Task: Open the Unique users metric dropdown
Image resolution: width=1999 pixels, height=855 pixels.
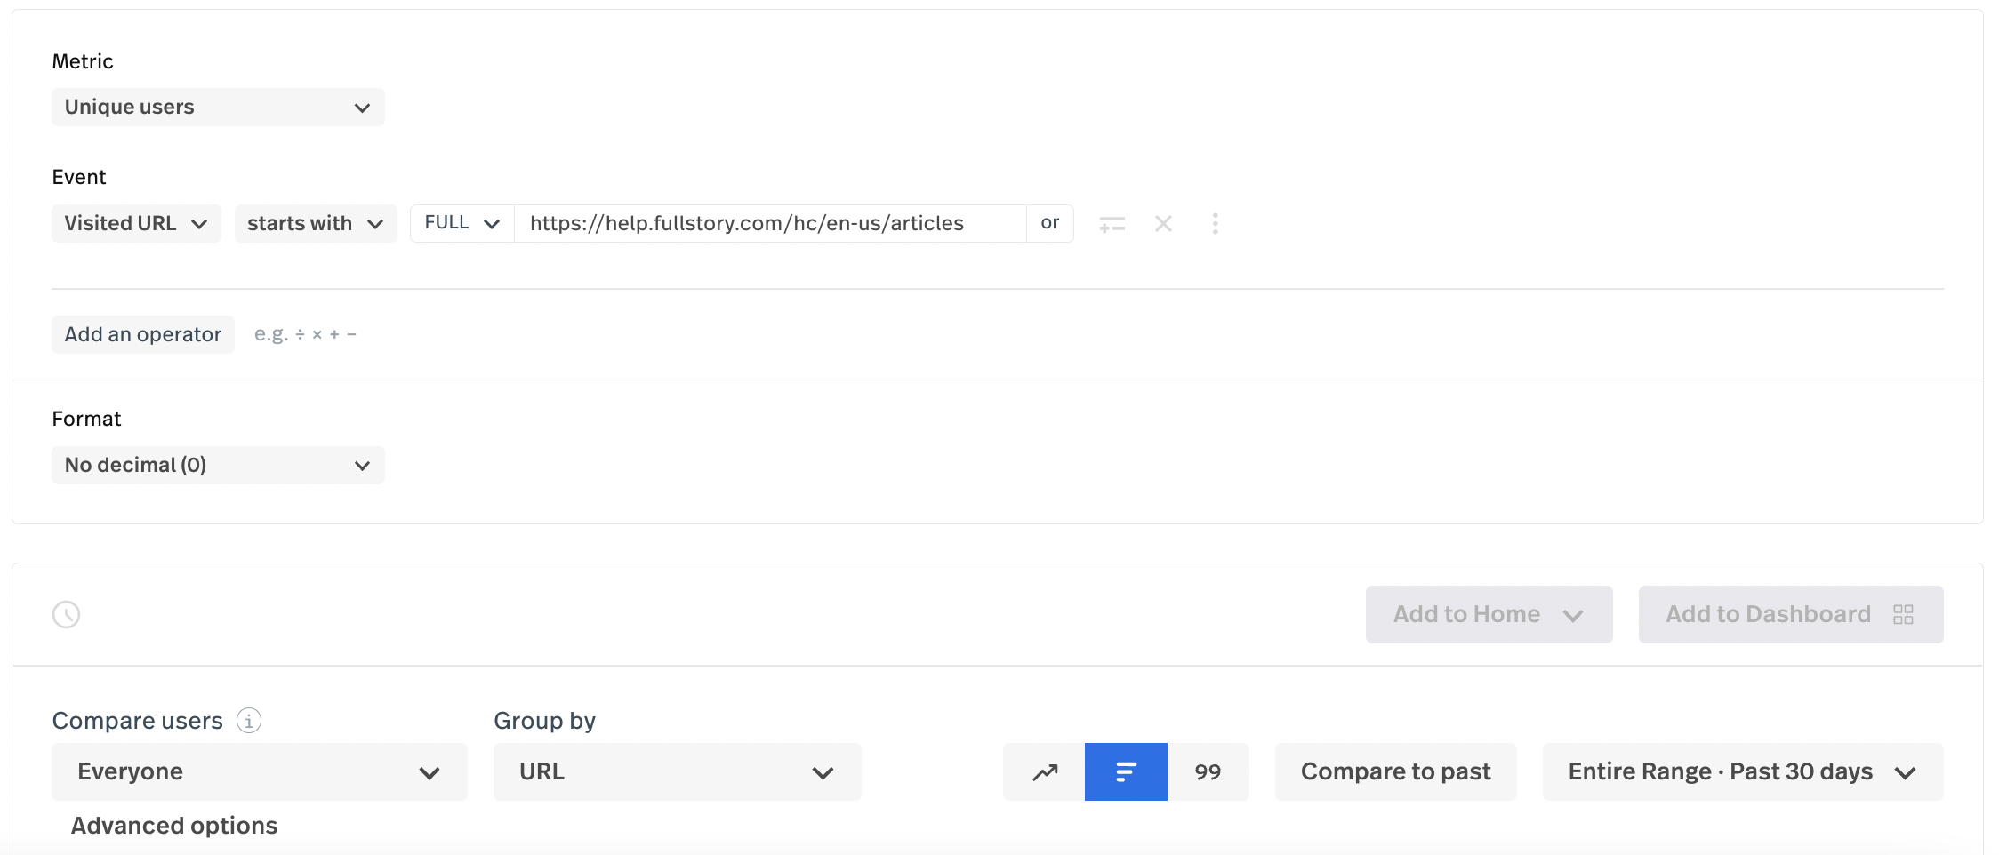Action: tap(218, 108)
